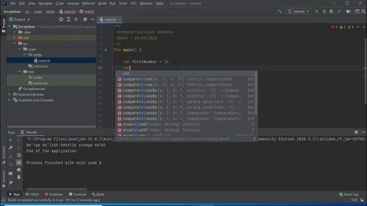This screenshot has height=206, width=367.
Task: Click Expand All in Project panel
Action: coord(68,19)
